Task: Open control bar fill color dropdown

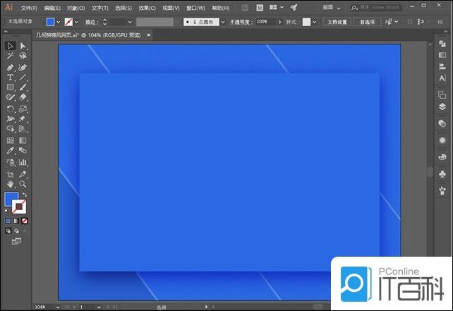Action: (x=58, y=22)
